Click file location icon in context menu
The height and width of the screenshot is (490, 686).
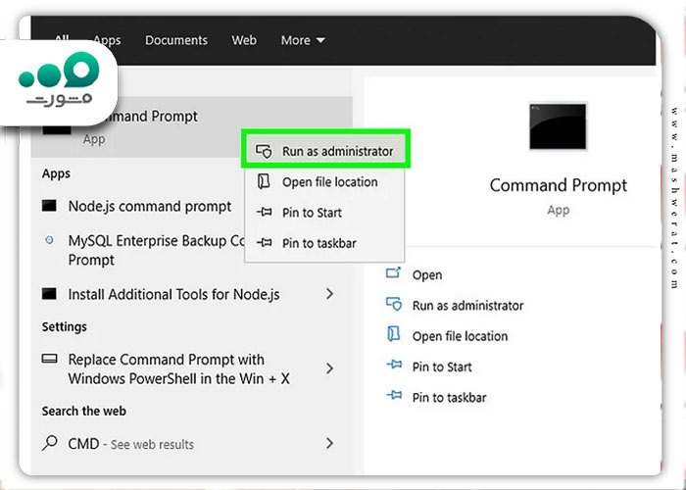(x=264, y=181)
